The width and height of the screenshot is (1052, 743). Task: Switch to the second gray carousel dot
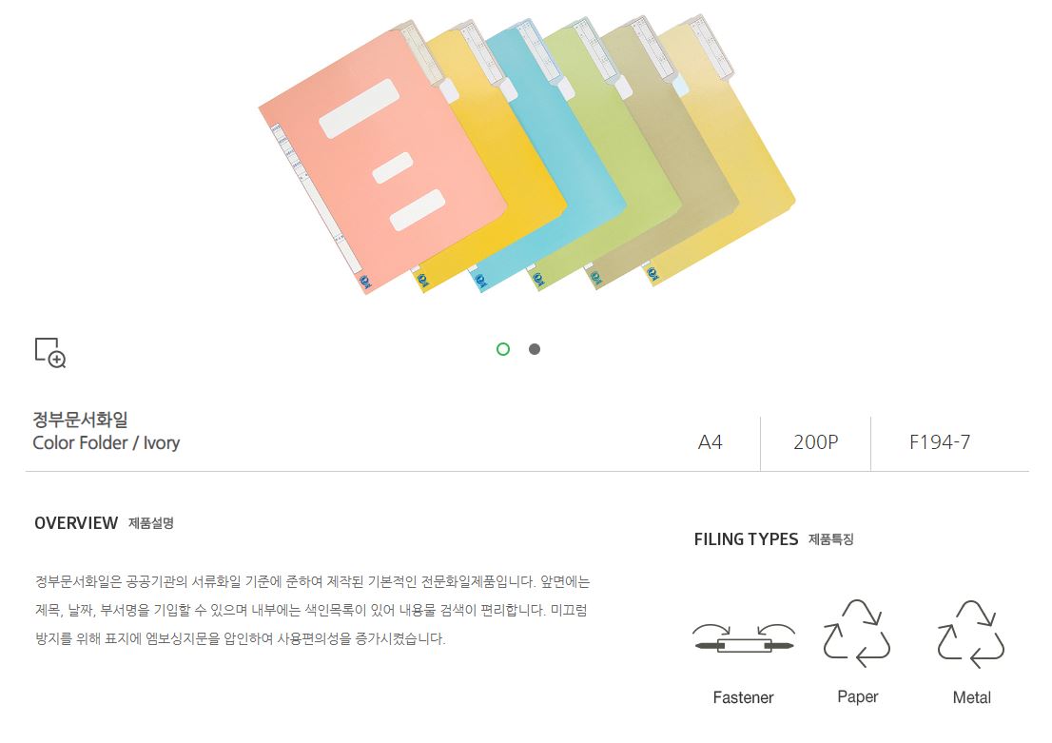pyautogui.click(x=535, y=349)
